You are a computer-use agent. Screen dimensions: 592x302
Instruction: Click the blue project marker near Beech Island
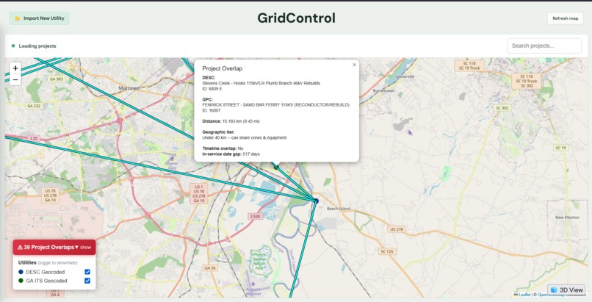(x=317, y=201)
